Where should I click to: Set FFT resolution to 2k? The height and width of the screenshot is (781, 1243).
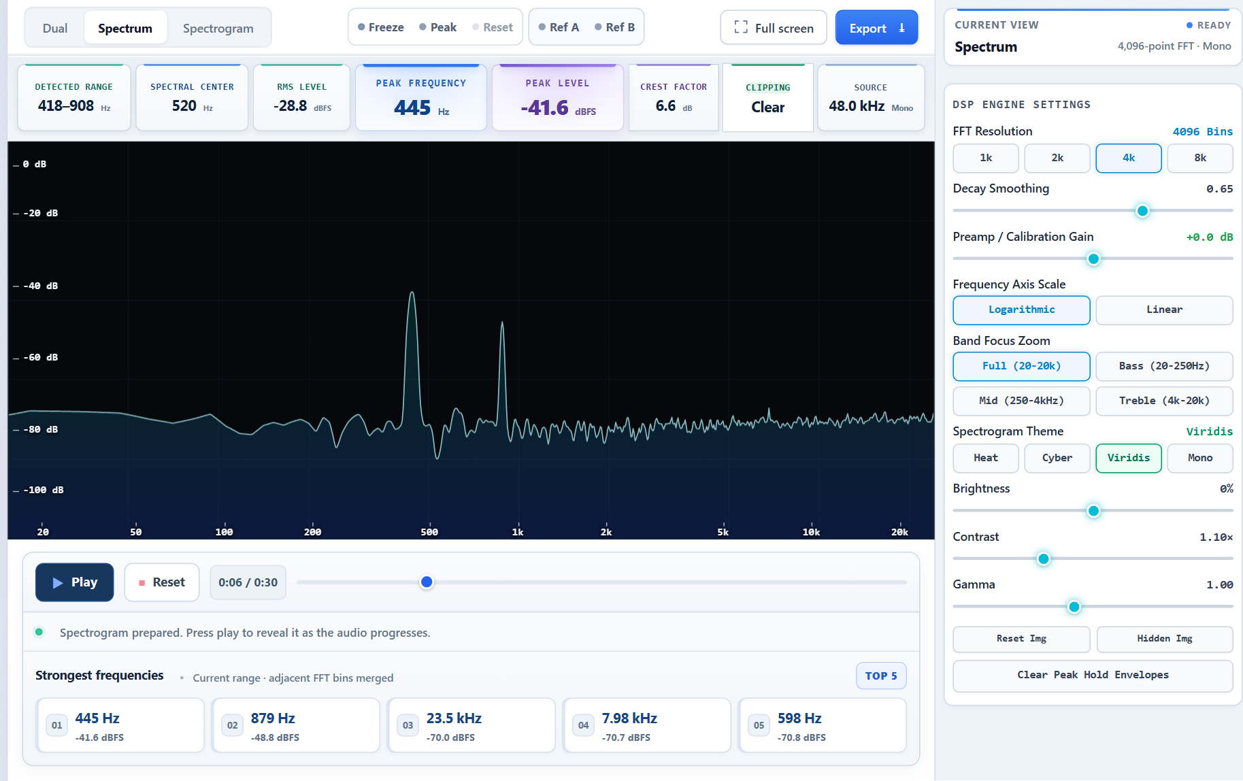coord(1057,158)
